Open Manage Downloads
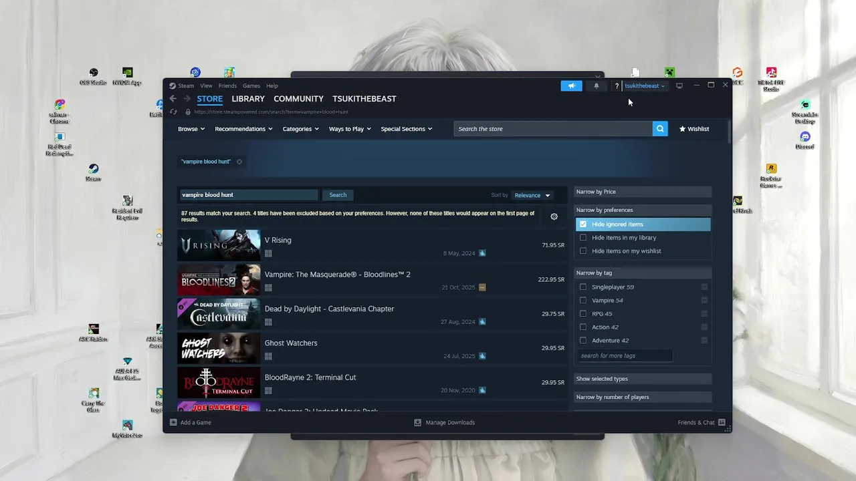 point(445,422)
